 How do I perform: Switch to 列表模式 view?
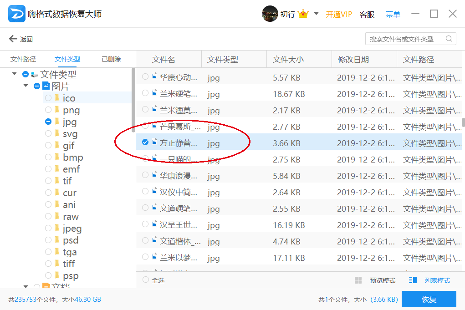(x=437, y=280)
